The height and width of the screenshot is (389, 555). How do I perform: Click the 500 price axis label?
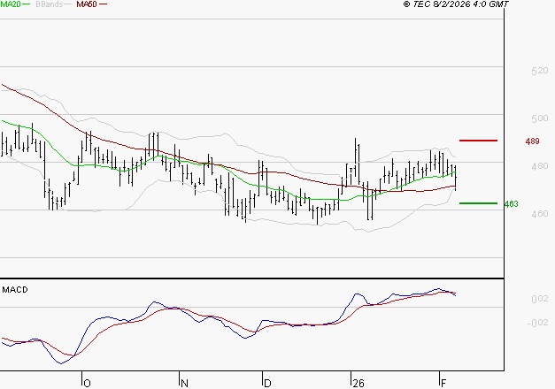tap(540, 118)
